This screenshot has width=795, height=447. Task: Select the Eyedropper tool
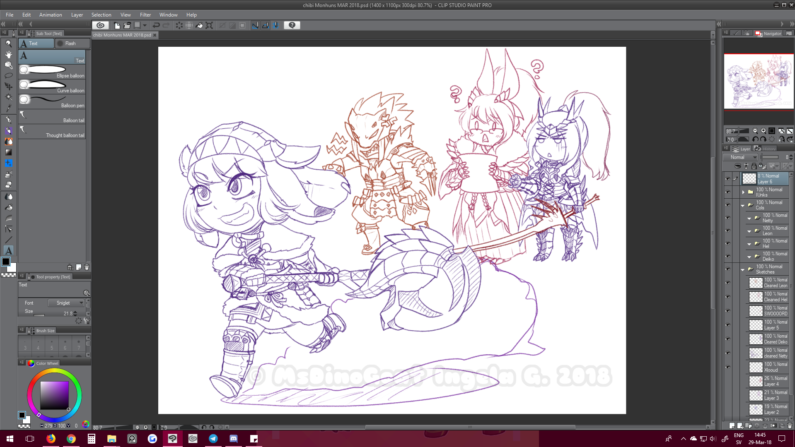pyautogui.click(x=8, y=108)
